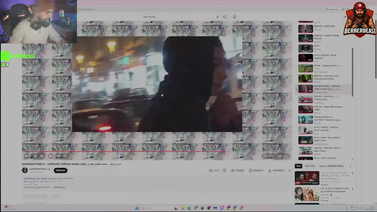
Task: Toggle subtitles in the player controls
Action: point(265,156)
